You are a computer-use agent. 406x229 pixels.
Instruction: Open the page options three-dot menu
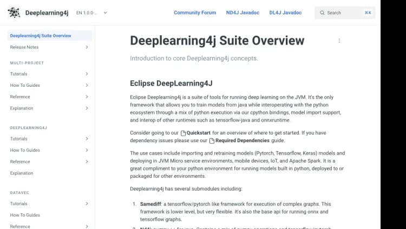tap(339, 41)
